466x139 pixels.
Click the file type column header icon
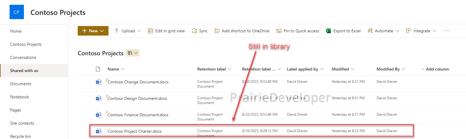(x=97, y=69)
